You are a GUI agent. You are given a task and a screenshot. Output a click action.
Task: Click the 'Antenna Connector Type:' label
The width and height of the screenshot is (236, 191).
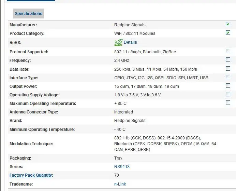[x=34, y=112]
